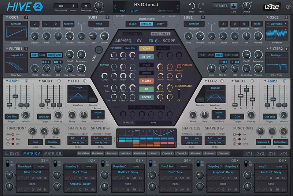Toggle matrix slot 02 On/Off switch
Screen dimensions: 293x196
55,163
